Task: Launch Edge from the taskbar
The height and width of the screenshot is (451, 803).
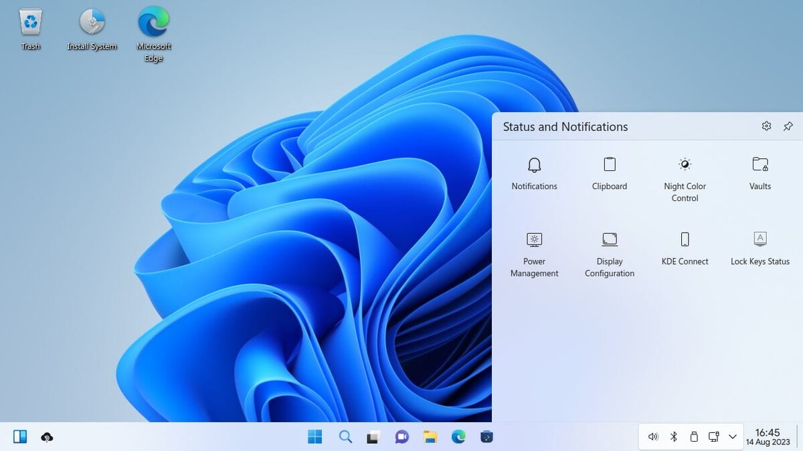Action: point(458,437)
